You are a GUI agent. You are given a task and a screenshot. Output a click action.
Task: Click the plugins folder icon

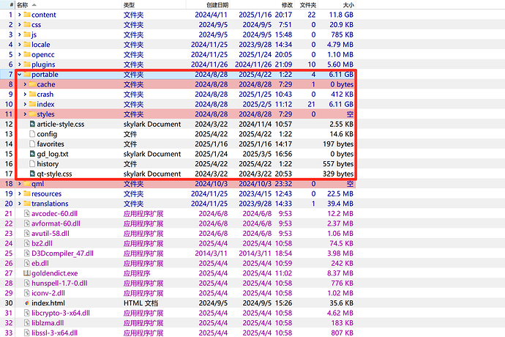tap(26, 64)
